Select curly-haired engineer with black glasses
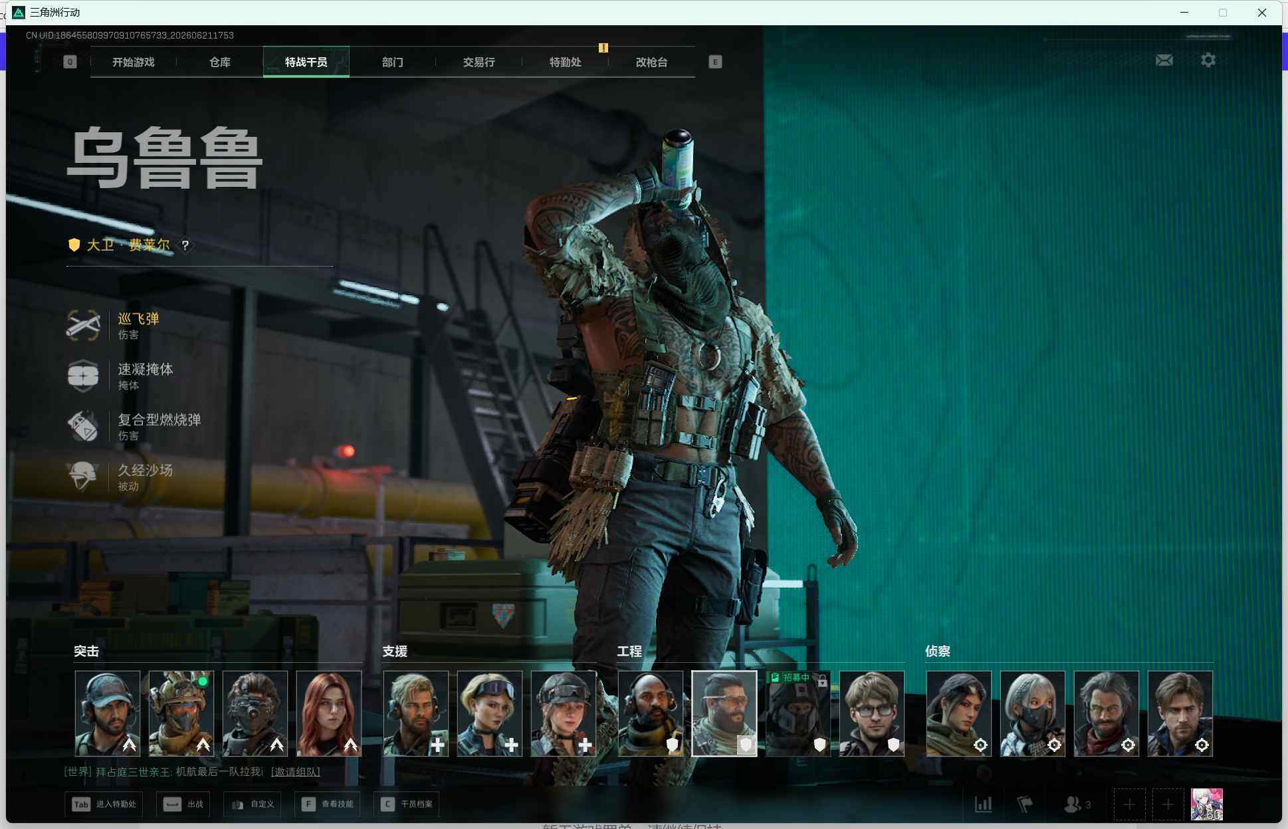 (872, 713)
